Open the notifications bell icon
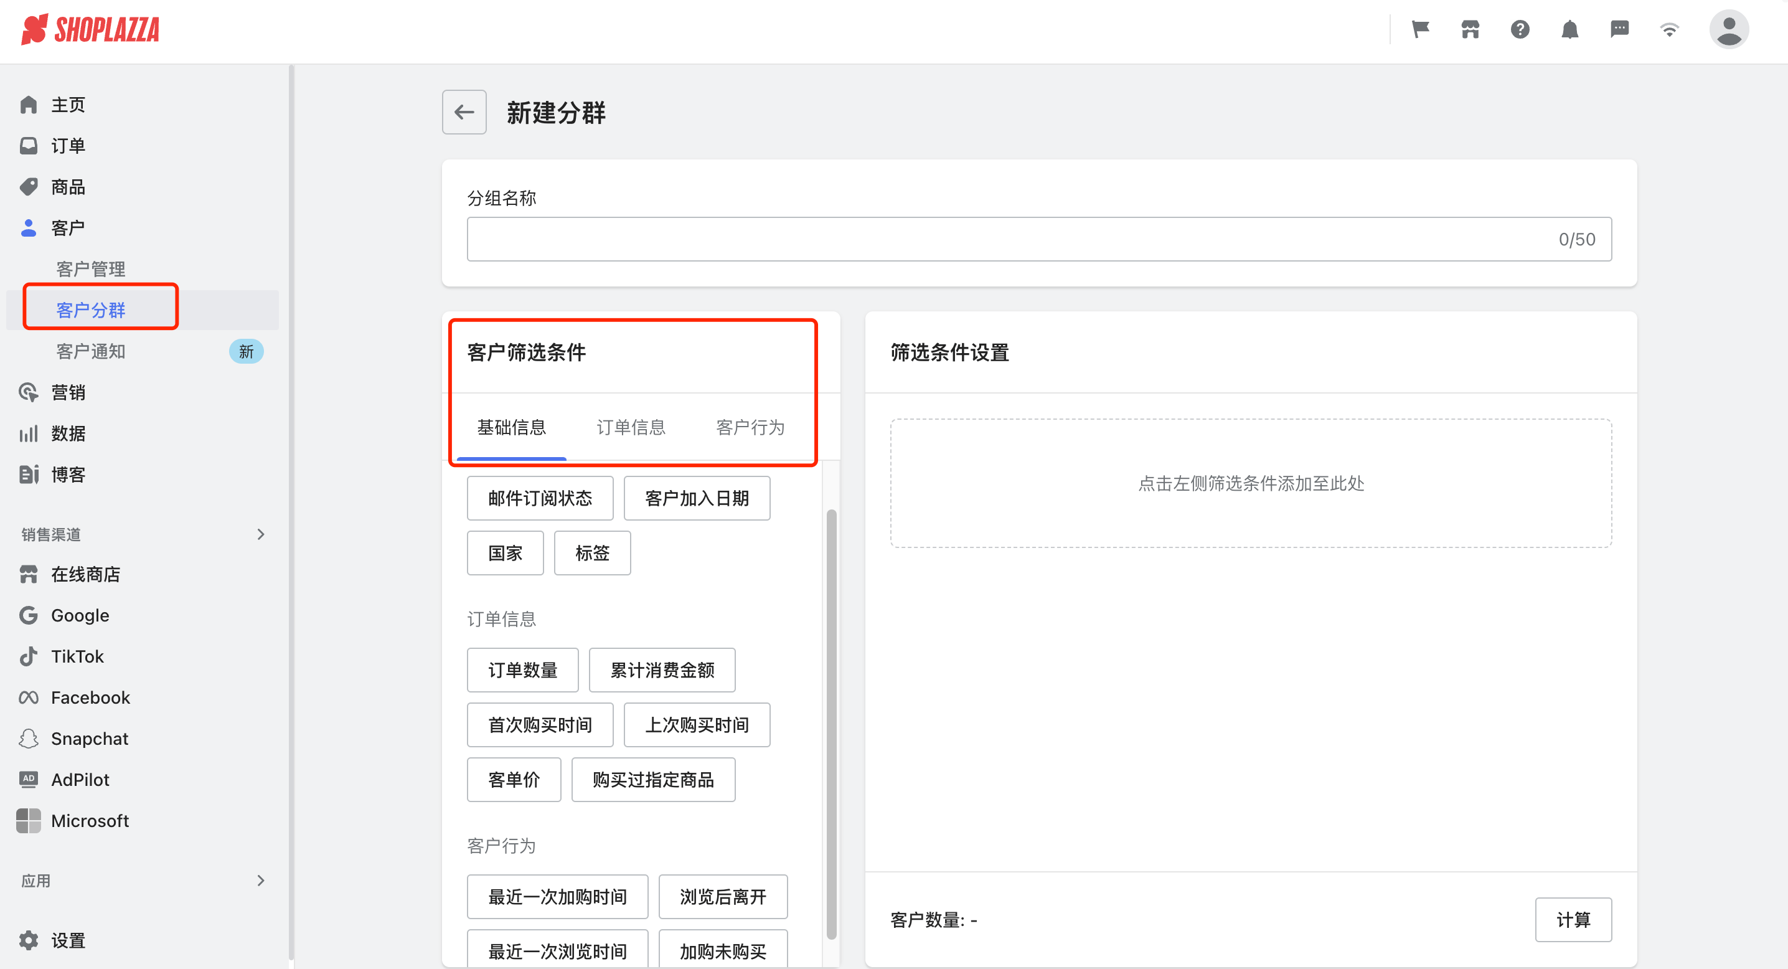Image resolution: width=1788 pixels, height=969 pixels. tap(1569, 29)
